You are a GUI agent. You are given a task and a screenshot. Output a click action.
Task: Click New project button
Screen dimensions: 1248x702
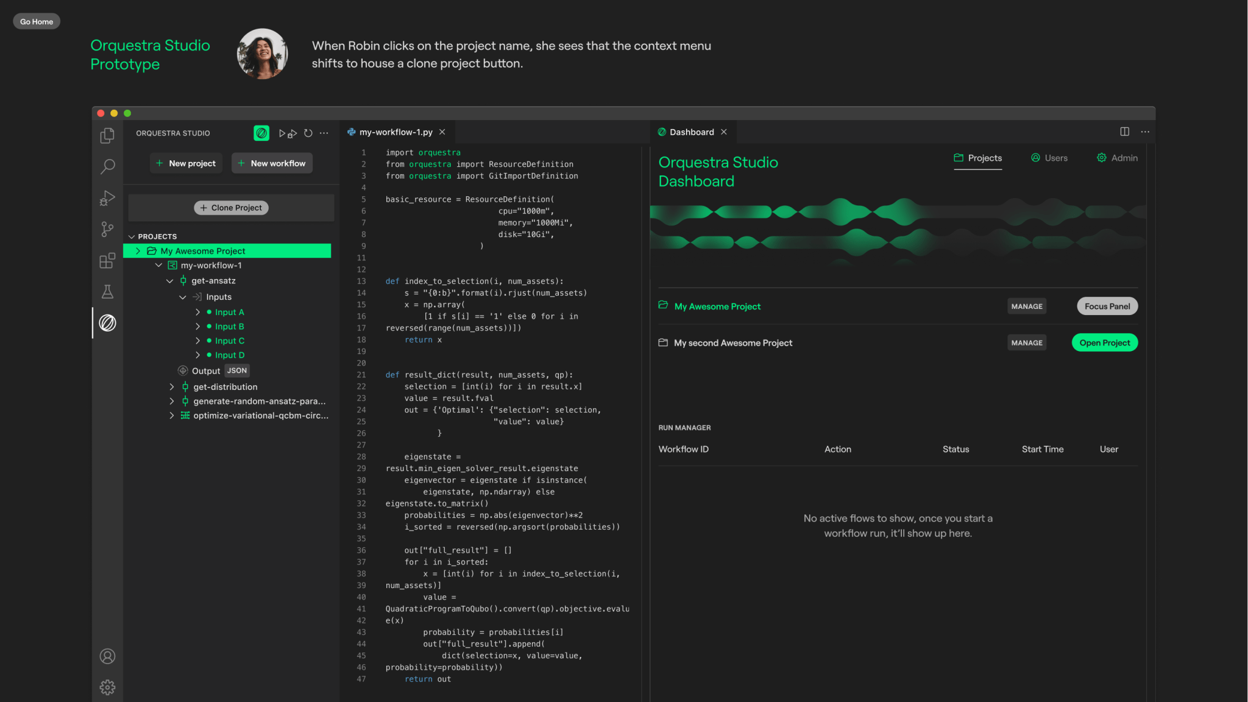(186, 163)
